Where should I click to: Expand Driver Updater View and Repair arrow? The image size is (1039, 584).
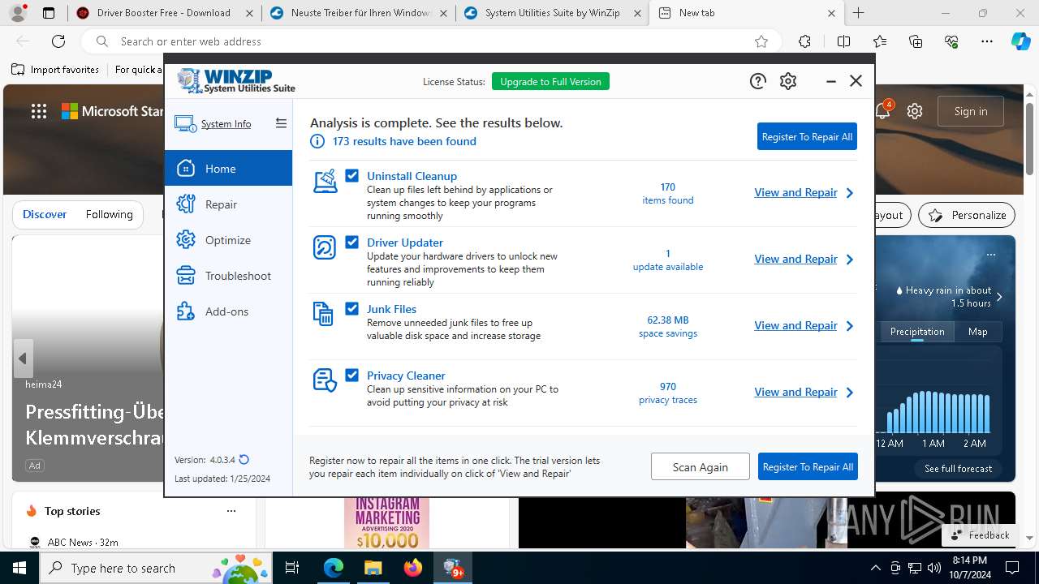click(x=850, y=260)
